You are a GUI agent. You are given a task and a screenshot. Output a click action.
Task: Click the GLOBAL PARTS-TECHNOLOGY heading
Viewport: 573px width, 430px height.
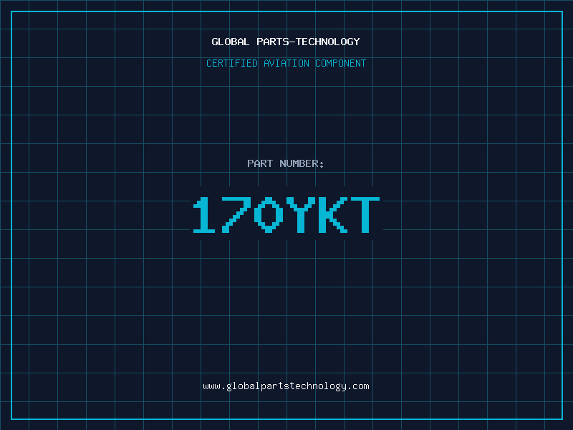pos(286,42)
